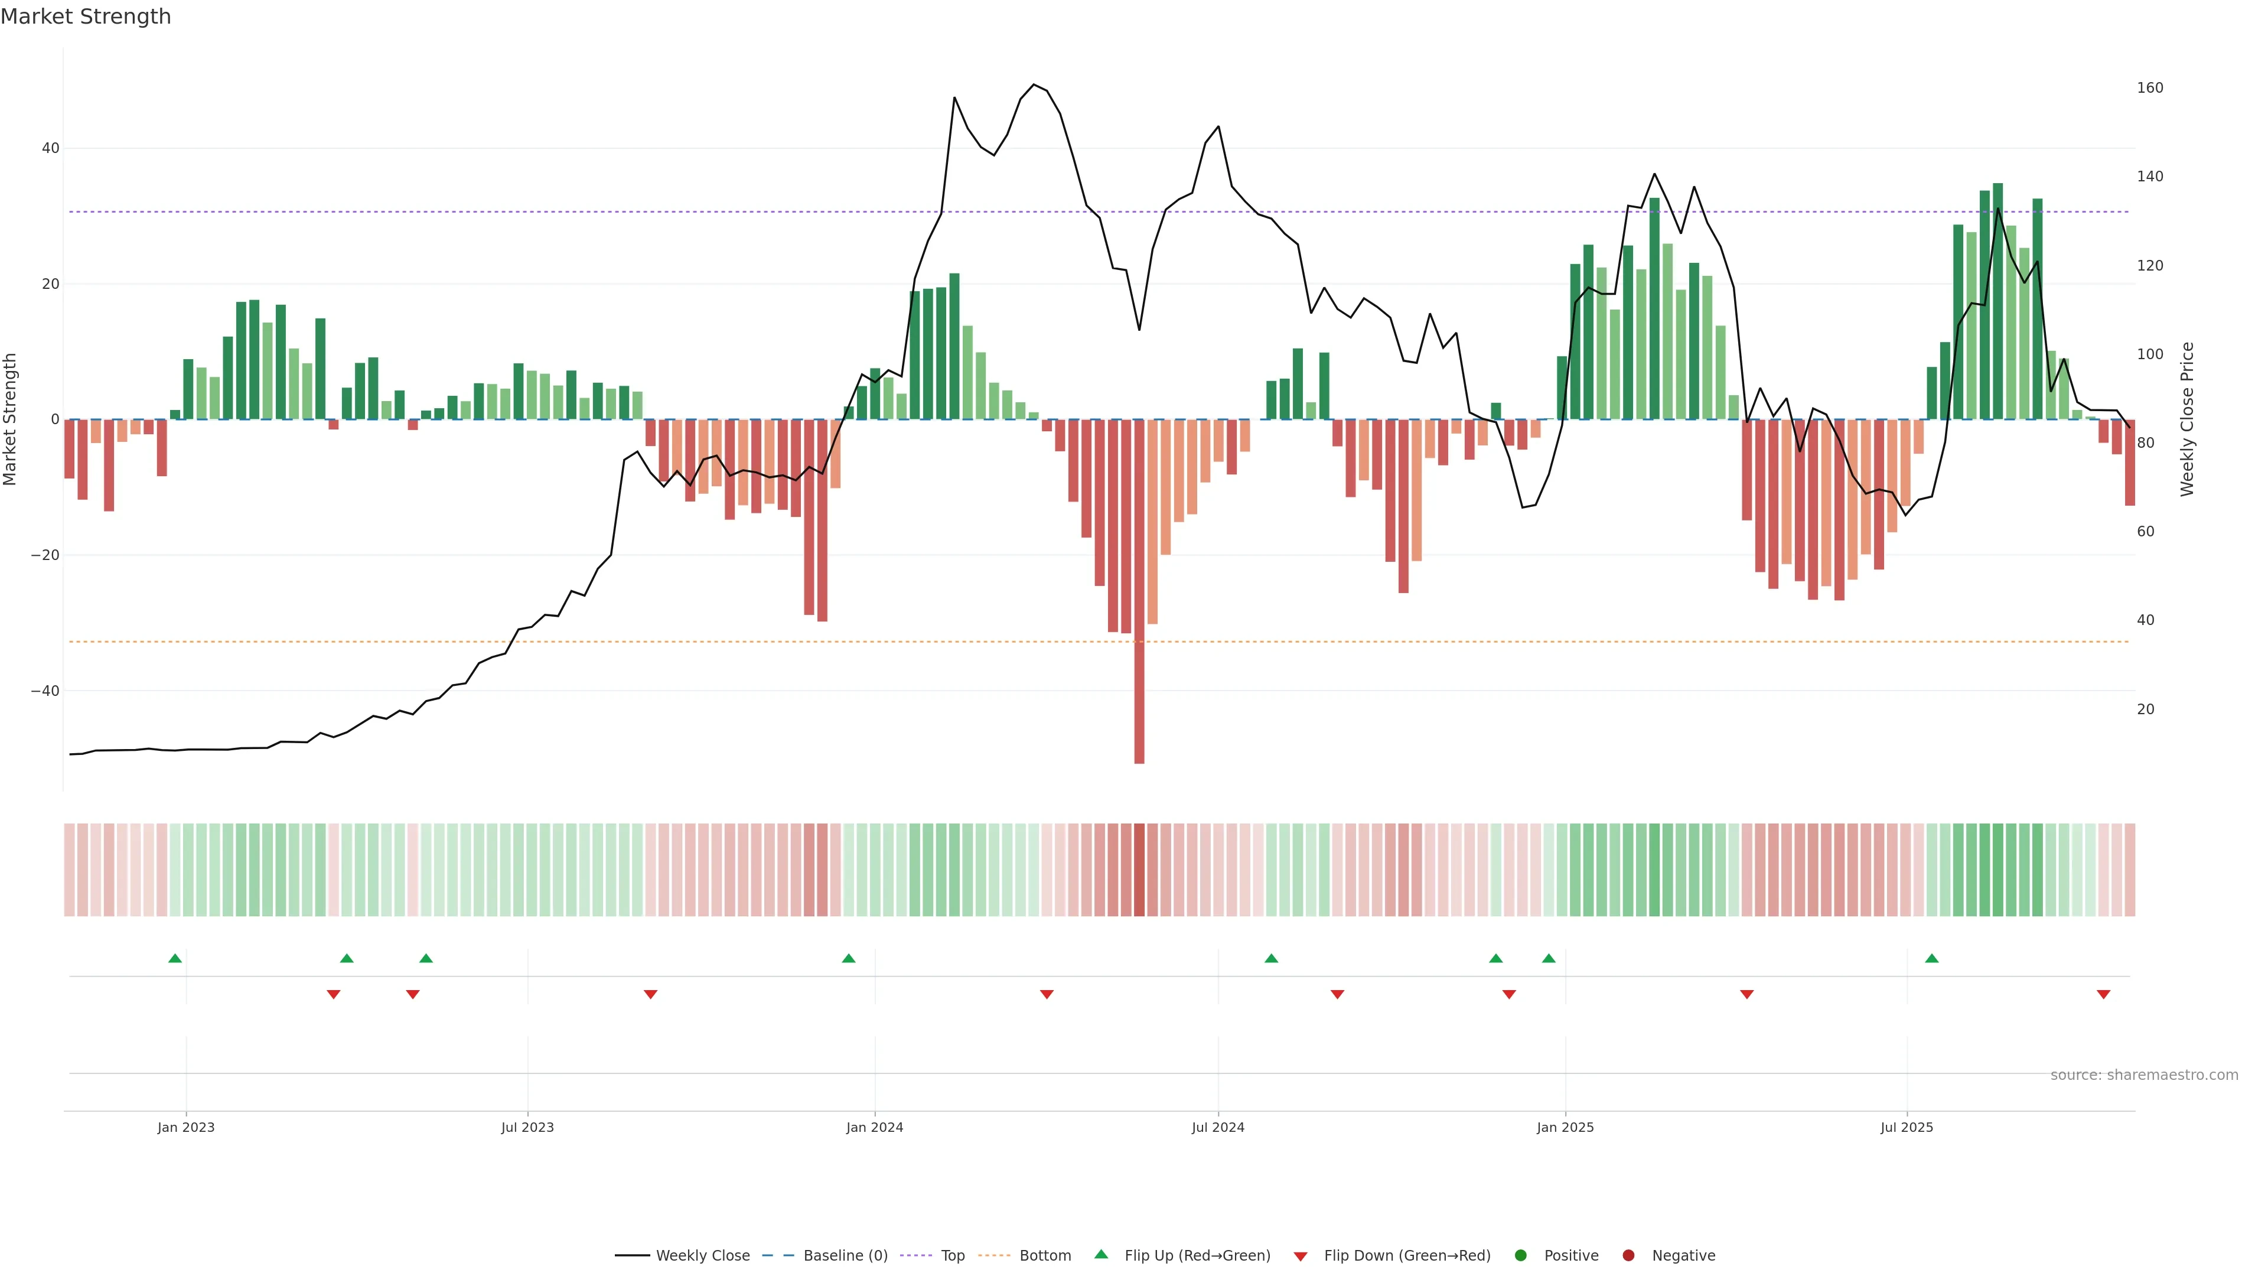This screenshot has width=2268, height=1276.
Task: Click red Flip Down legend triangle icon
Action: [1301, 1257]
